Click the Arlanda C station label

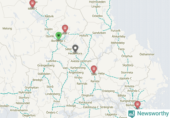(x=134, y=91)
